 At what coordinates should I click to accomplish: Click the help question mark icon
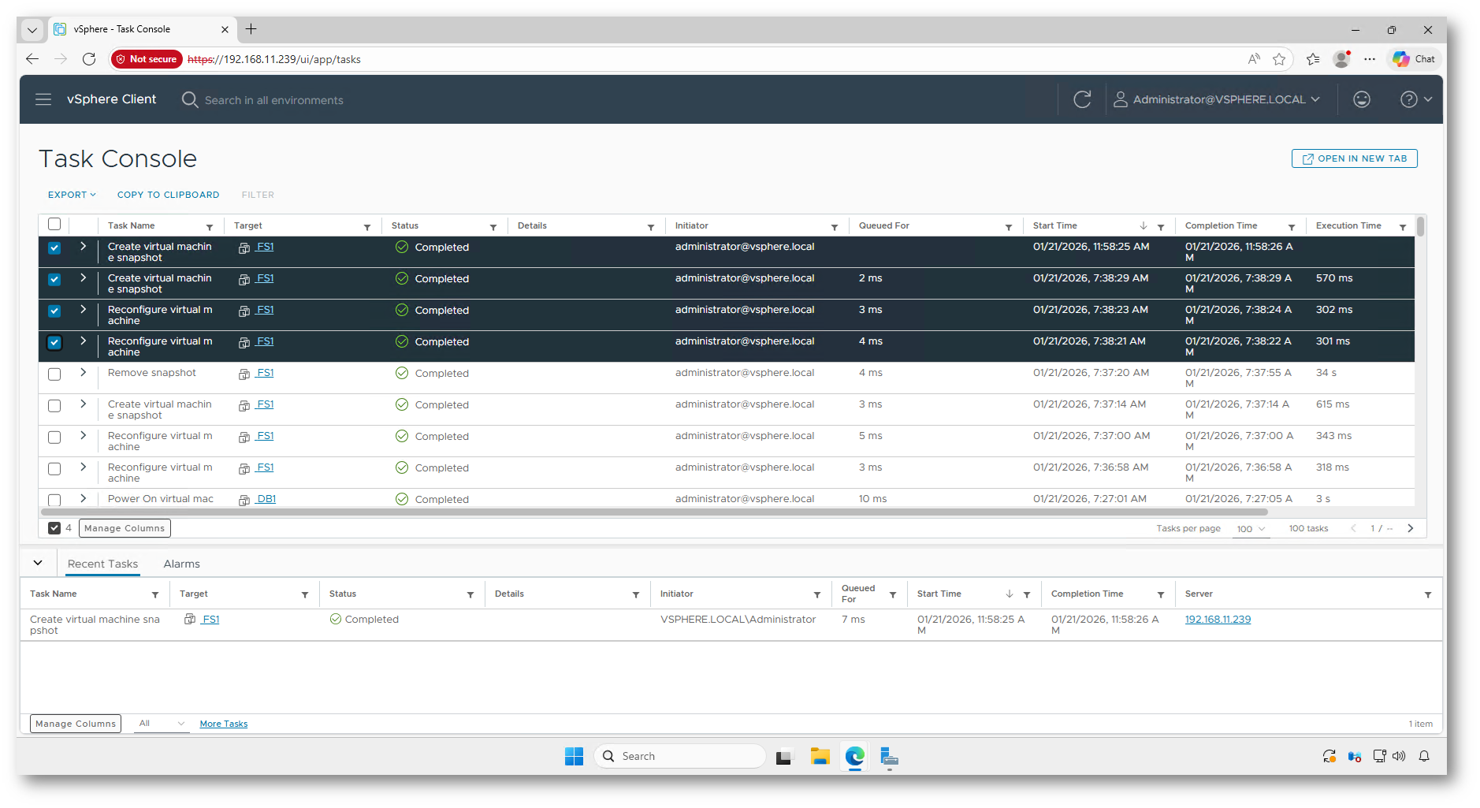(x=1408, y=99)
